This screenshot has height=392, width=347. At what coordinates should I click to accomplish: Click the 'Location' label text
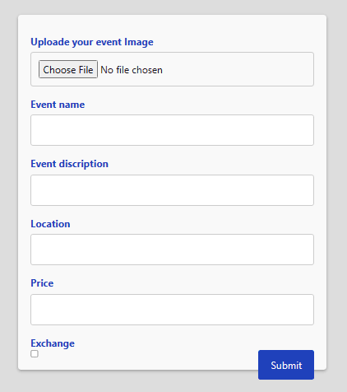tap(50, 224)
